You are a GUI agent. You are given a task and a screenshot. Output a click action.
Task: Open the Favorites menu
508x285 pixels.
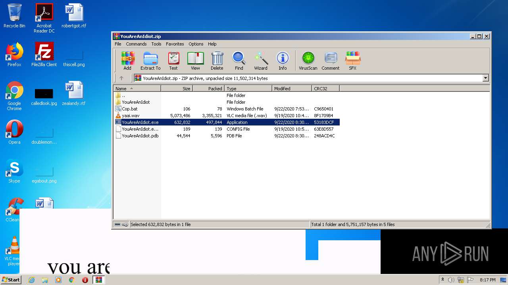175,44
